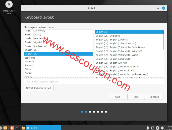
Task: Choose Dvorak, Macintosh variant
Action: click(x=129, y=67)
